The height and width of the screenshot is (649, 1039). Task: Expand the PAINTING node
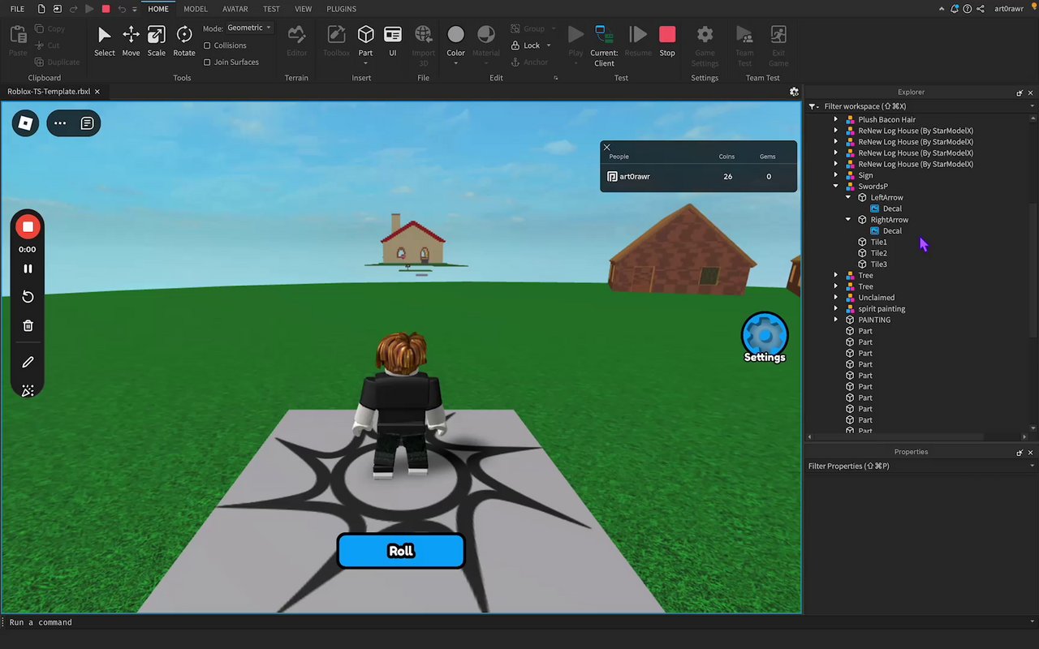click(x=836, y=320)
